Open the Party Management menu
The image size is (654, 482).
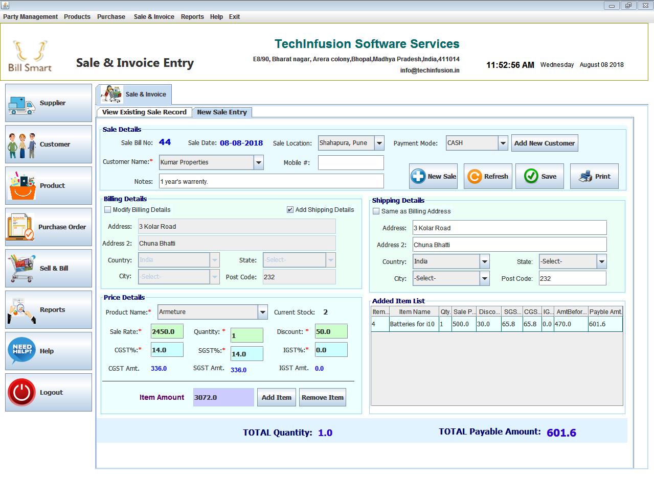pos(31,17)
